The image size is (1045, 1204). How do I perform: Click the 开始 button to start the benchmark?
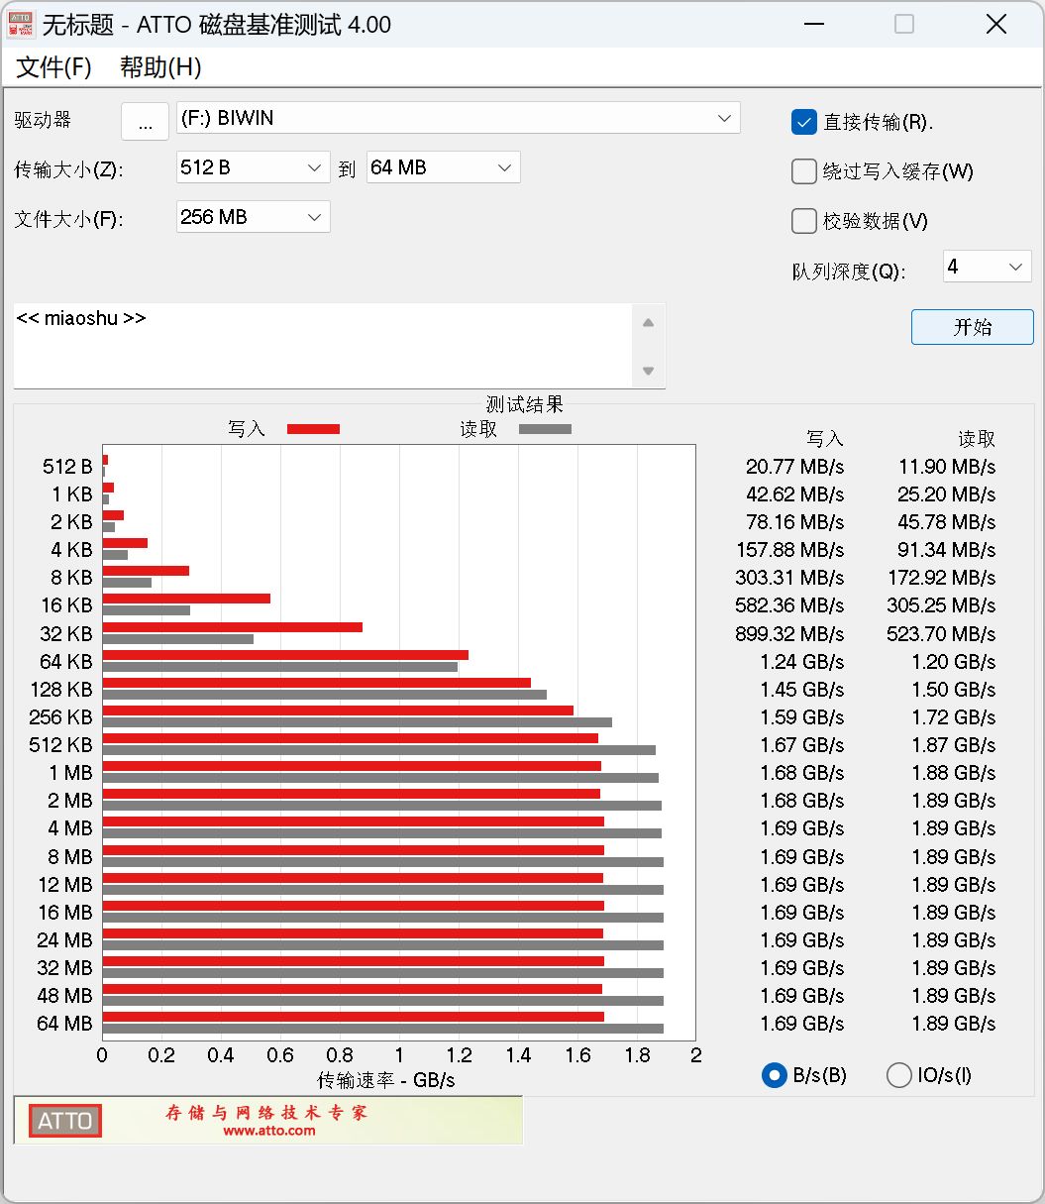[x=972, y=327]
